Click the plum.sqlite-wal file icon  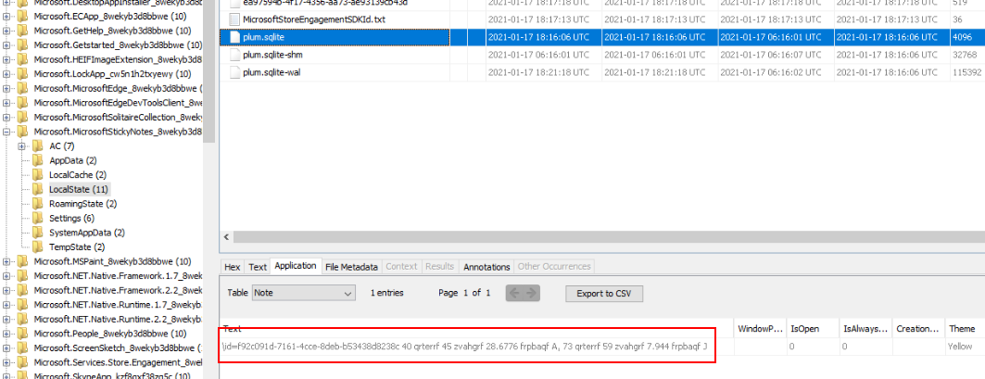[x=235, y=72]
